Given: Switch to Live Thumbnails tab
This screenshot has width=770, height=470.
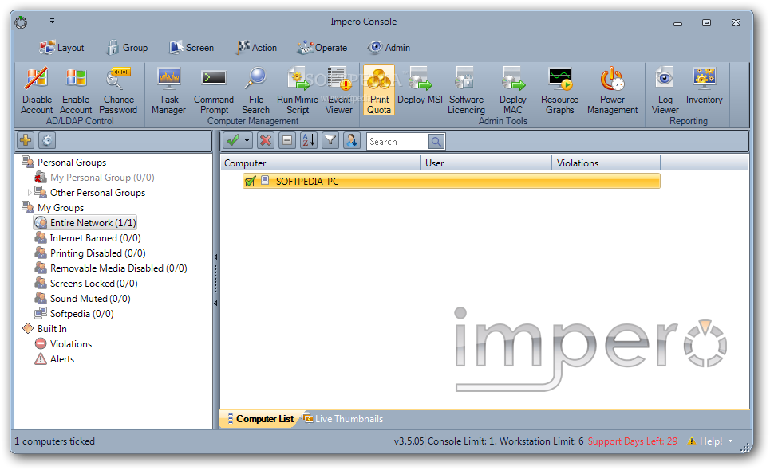Looking at the screenshot, I should click(x=343, y=419).
